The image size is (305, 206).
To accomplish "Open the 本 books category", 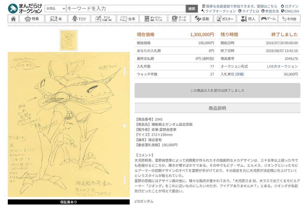I will pos(55,19).
